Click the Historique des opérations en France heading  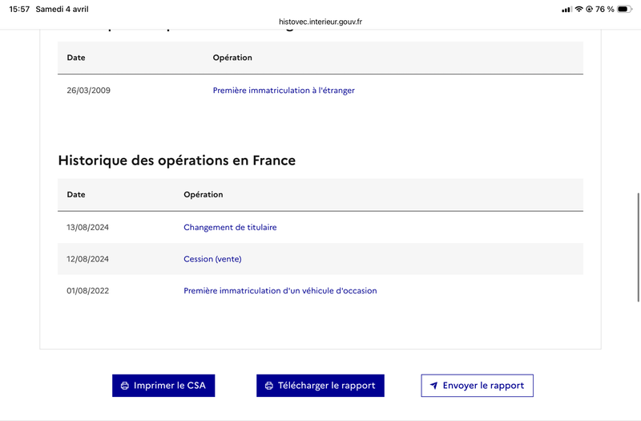point(177,160)
